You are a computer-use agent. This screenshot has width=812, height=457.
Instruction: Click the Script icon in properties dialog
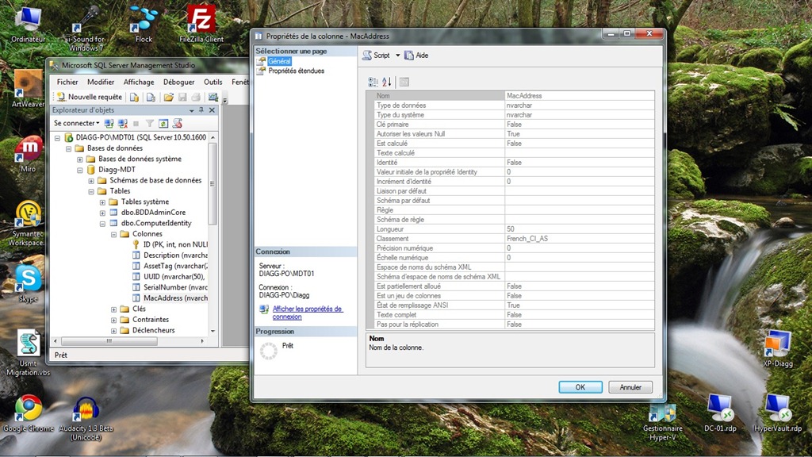(376, 56)
